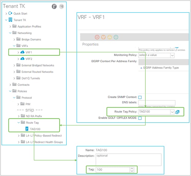
Task: Collapse the Protocol chevron
Action: click(x=14, y=98)
